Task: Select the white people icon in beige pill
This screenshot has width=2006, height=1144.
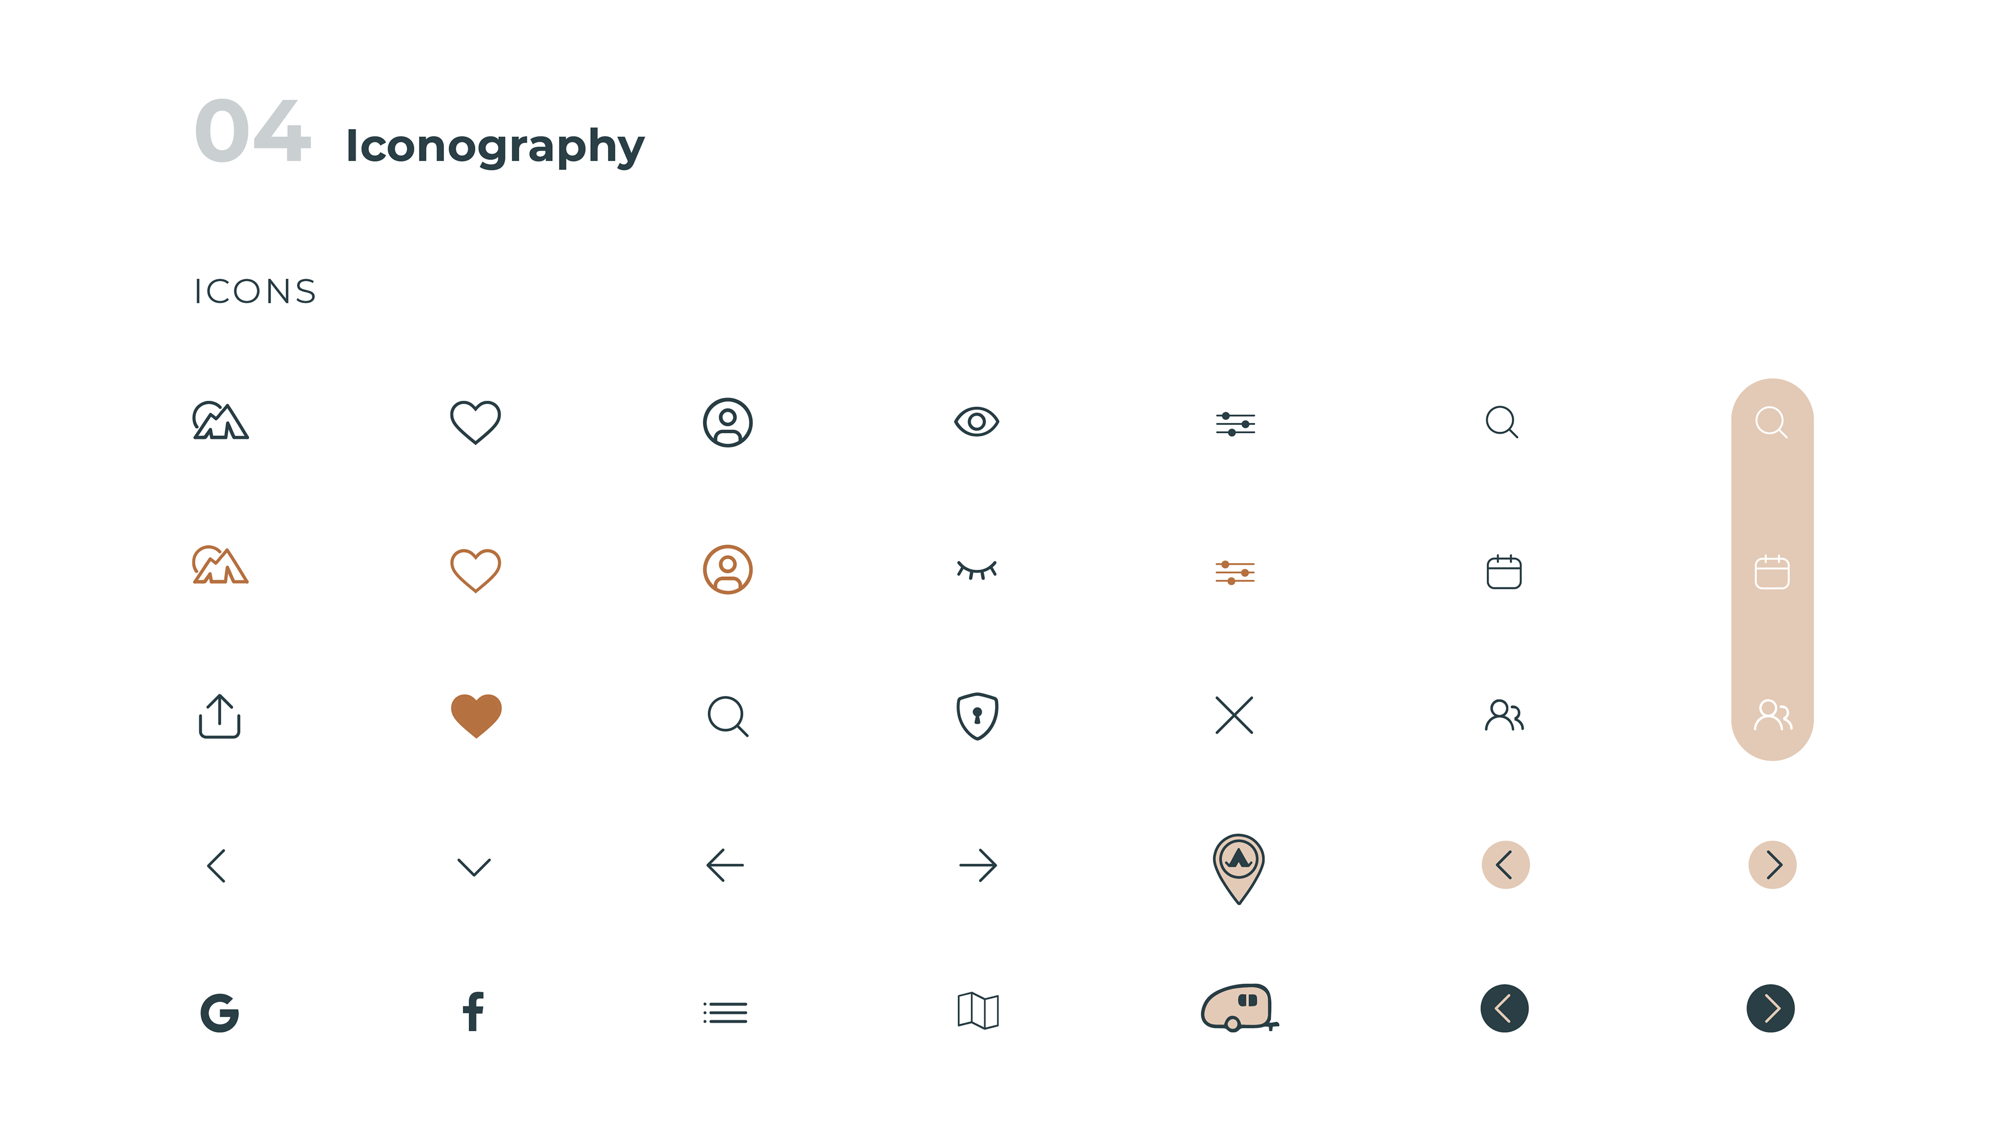Action: coord(1773,715)
